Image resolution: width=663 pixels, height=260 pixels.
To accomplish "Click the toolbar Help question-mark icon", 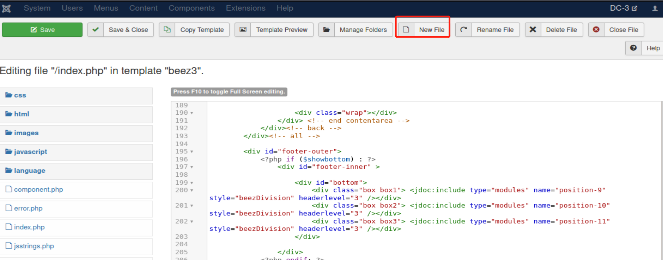I will pos(633,48).
